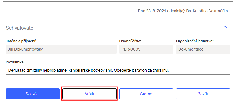Screen dimensions: 236x105
Task: Collapse the Schvalovatel section chevron
Action: [x=225, y=27]
